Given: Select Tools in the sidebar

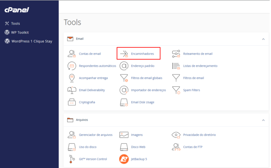Looking at the screenshot, I should 15,23.
